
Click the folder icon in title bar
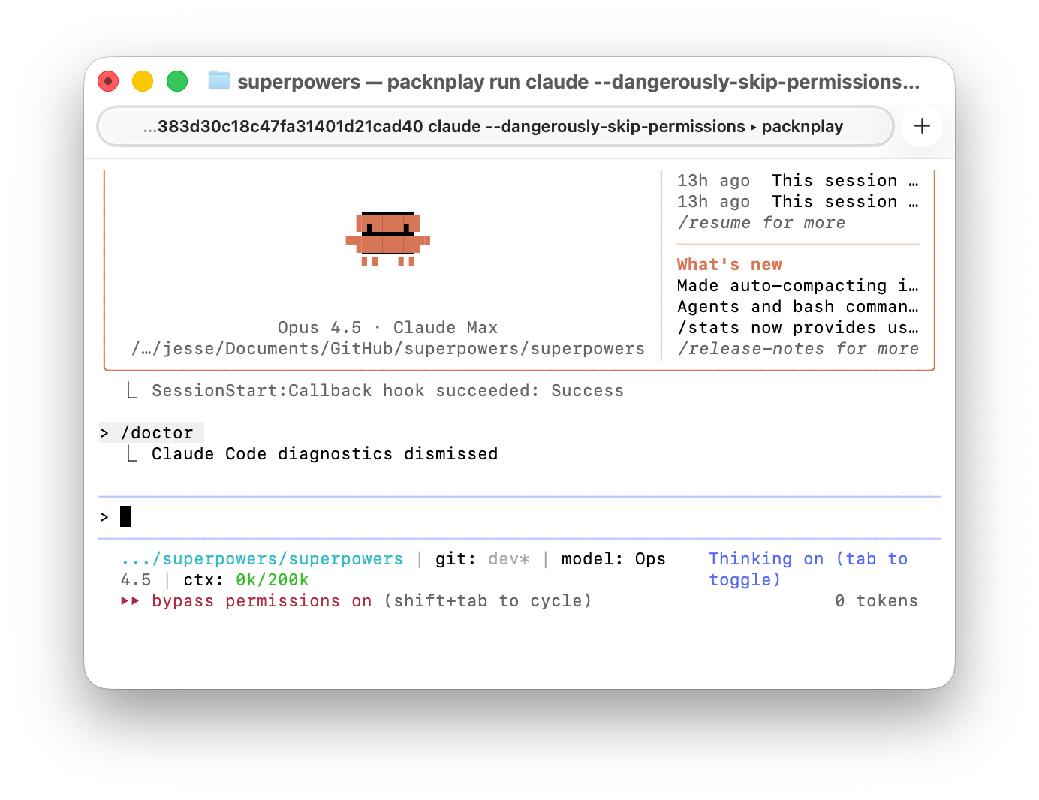pos(218,80)
